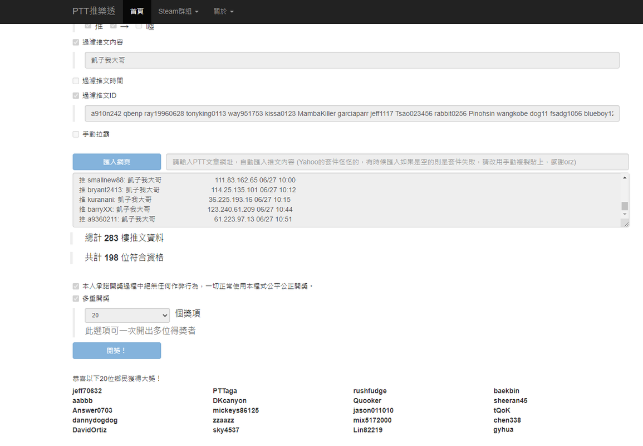Click winner name sky4537
This screenshot has width=643, height=446.
(226, 430)
